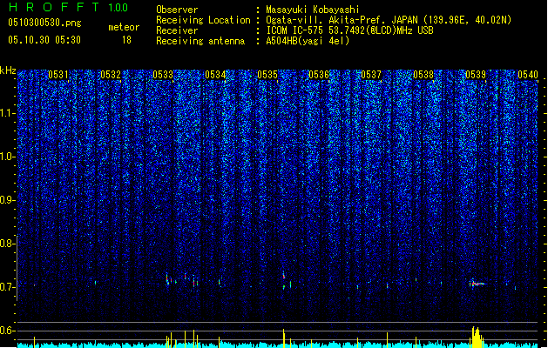Click the meteor count value 18

pos(126,40)
